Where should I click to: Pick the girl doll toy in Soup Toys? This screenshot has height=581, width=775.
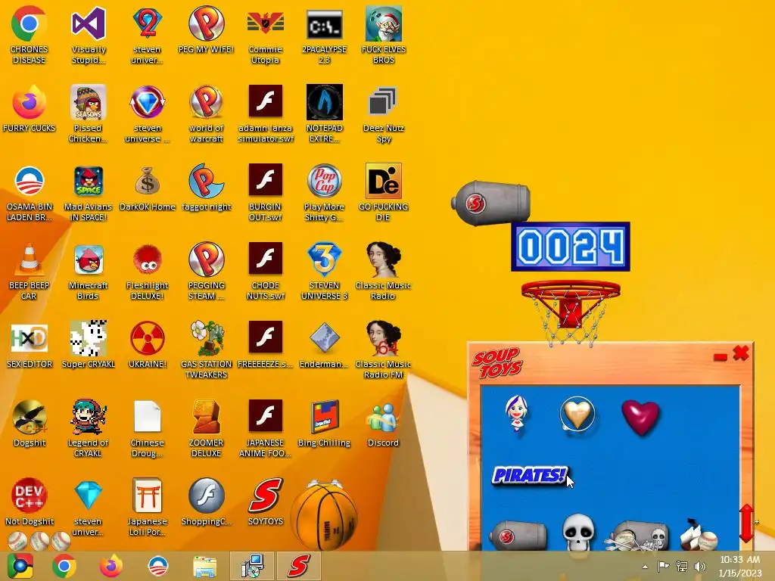point(518,414)
